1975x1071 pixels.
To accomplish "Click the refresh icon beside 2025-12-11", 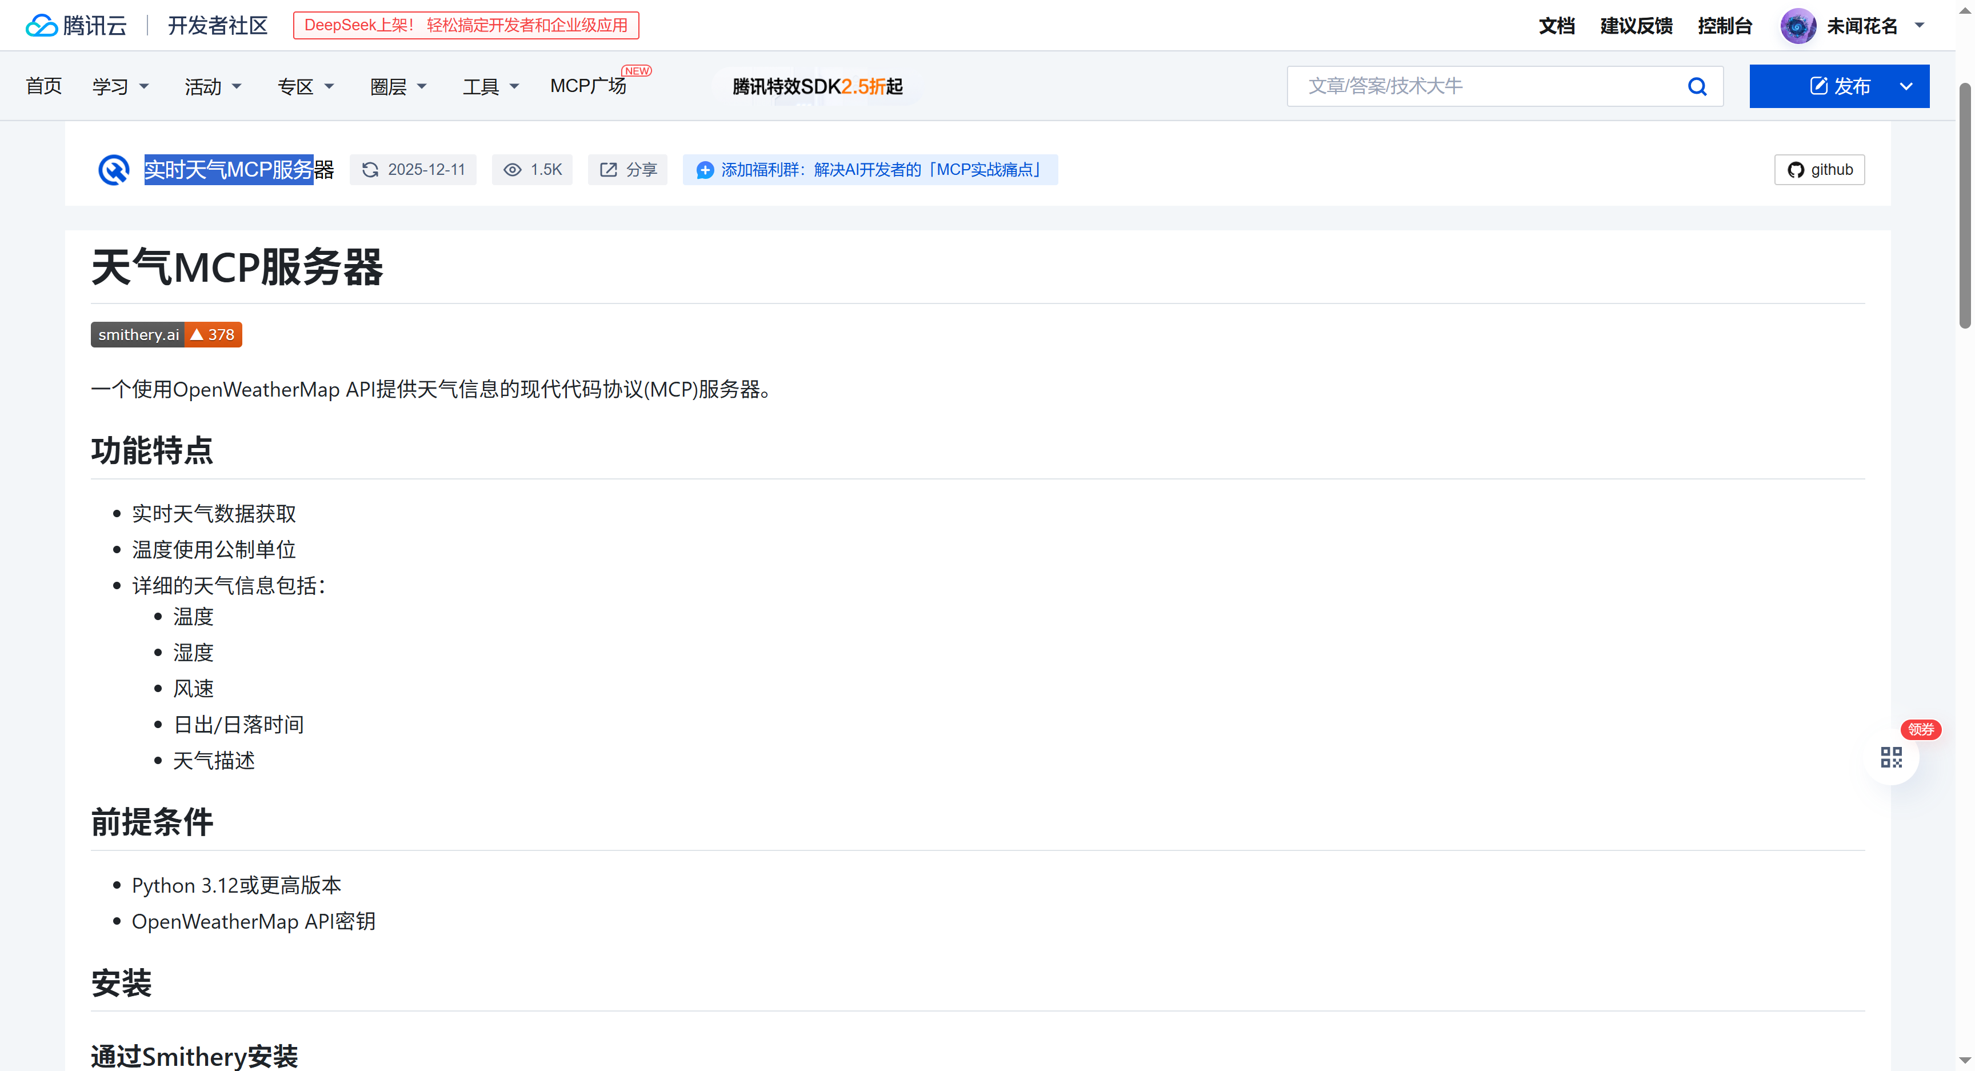I will click(370, 169).
